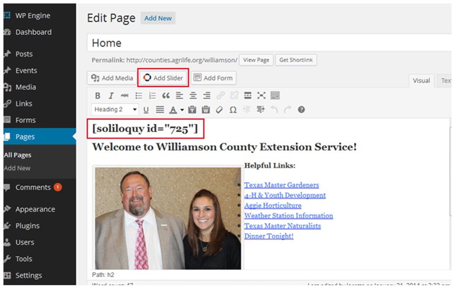
Task: Switch to the Text editor tab
Action: (x=445, y=80)
